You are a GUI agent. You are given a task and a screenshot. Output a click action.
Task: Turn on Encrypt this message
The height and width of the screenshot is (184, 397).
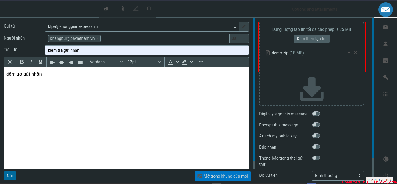pyautogui.click(x=316, y=125)
